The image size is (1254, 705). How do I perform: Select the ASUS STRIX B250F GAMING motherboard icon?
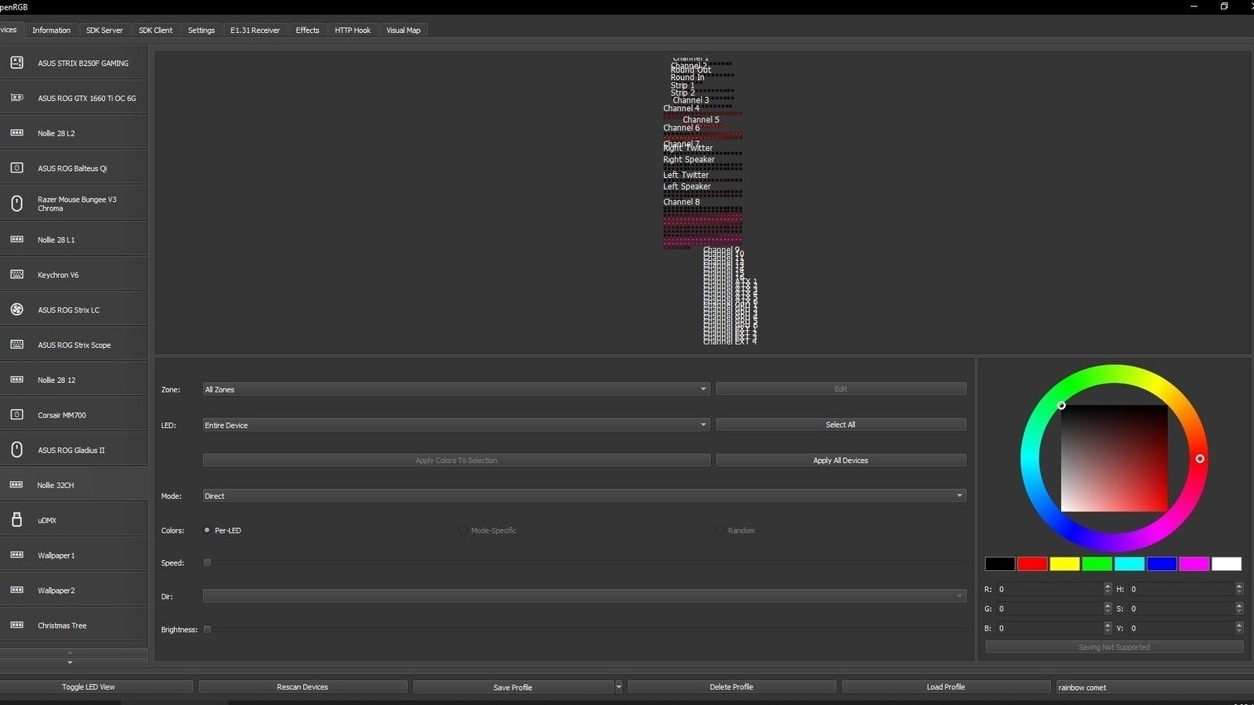coord(16,63)
